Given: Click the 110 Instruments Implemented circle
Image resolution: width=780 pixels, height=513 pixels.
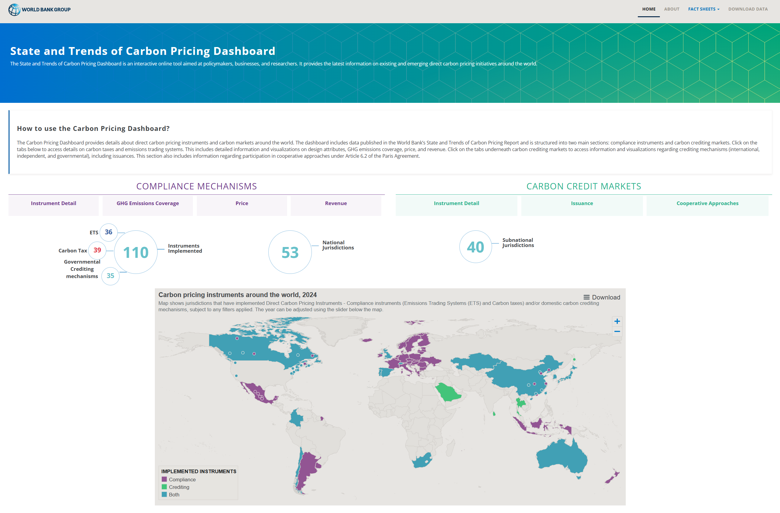Looking at the screenshot, I should [x=136, y=252].
